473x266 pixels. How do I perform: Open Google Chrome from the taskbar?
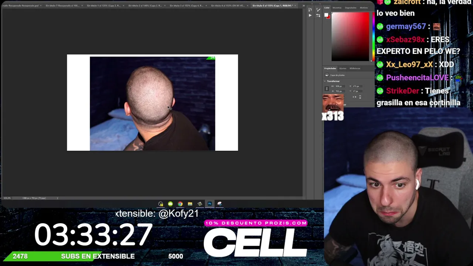[180, 204]
